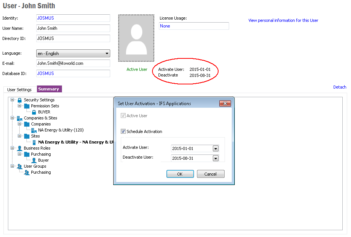Open the Activate User date picker
The image size is (351, 237).
[216, 148]
